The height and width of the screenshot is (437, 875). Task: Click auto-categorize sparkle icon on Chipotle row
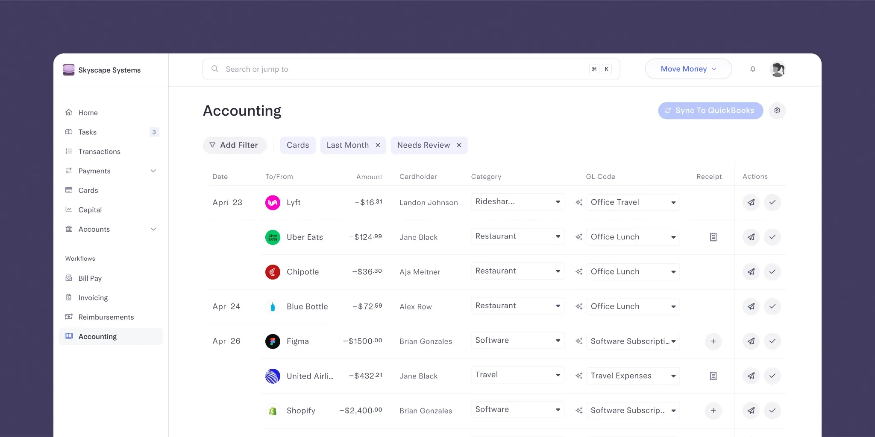point(579,272)
